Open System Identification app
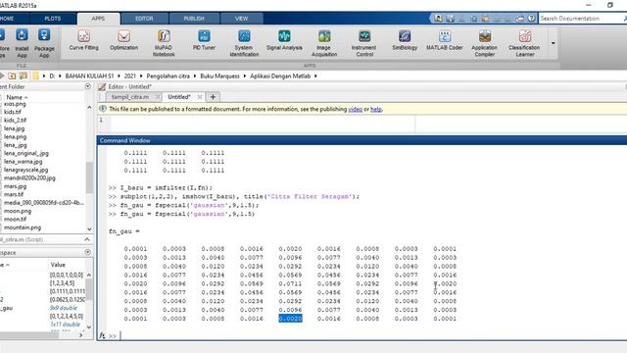Image resolution: width=627 pixels, height=353 pixels. (x=244, y=43)
